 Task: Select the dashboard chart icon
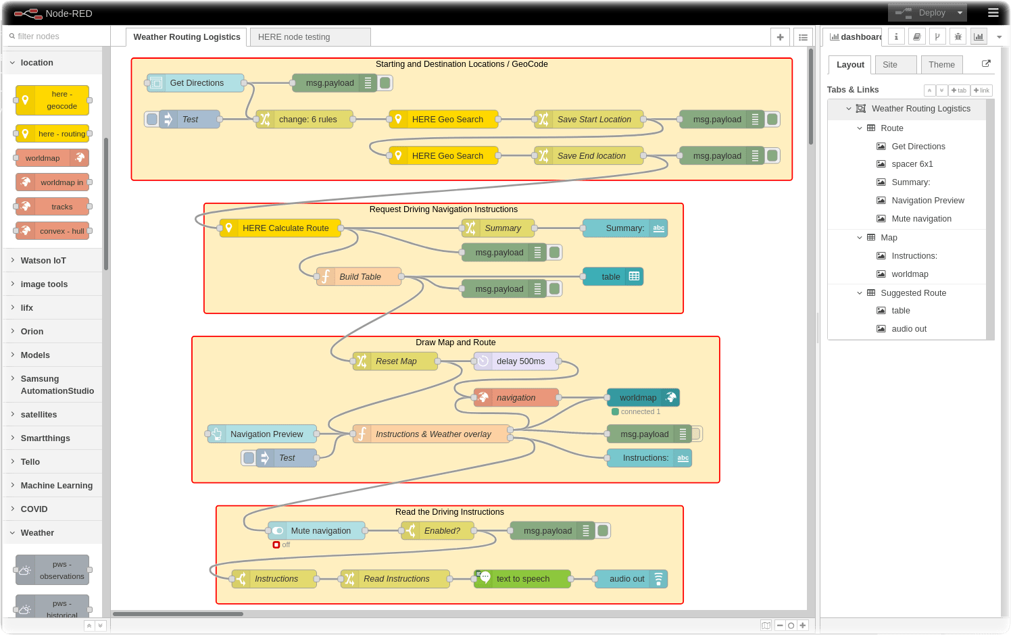[x=978, y=36]
